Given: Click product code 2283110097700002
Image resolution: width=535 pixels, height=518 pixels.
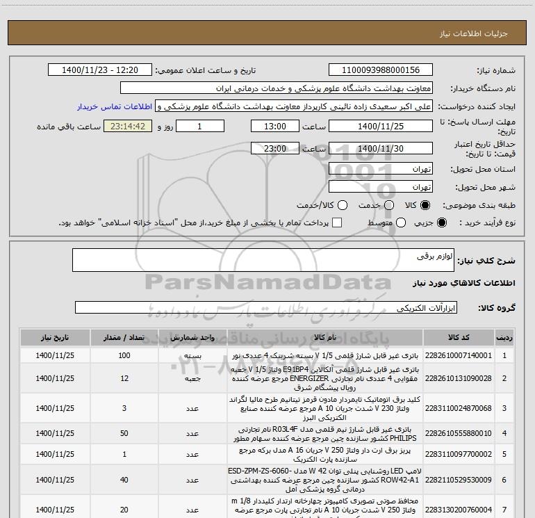Looking at the screenshot, I should [x=459, y=454].
